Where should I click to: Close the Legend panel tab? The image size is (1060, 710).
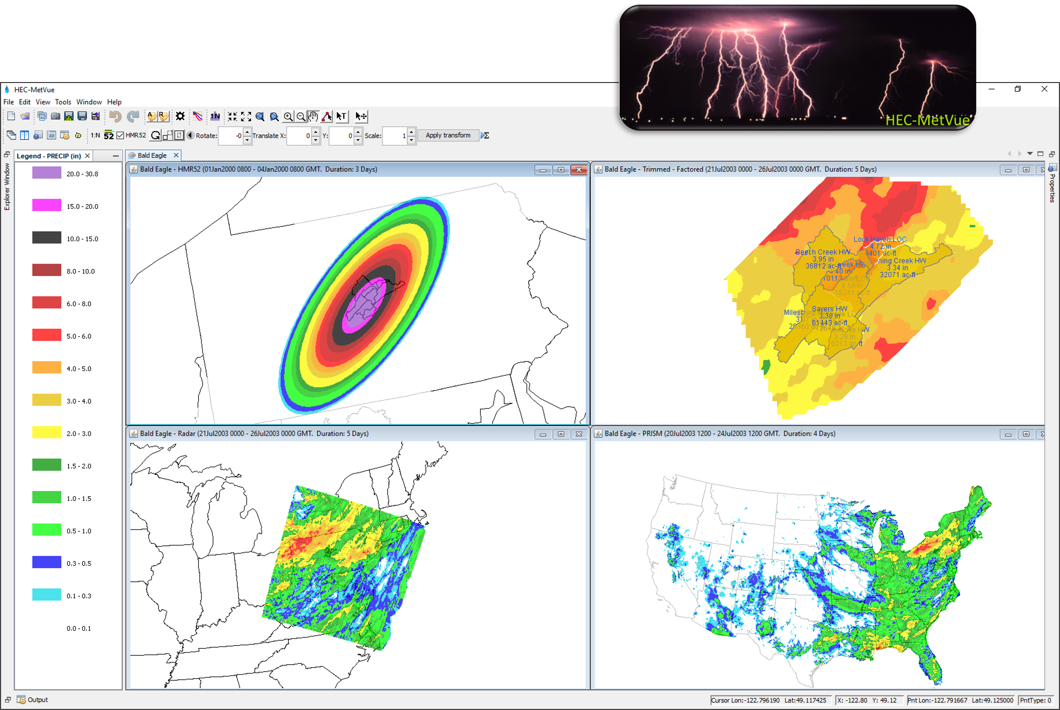87,156
